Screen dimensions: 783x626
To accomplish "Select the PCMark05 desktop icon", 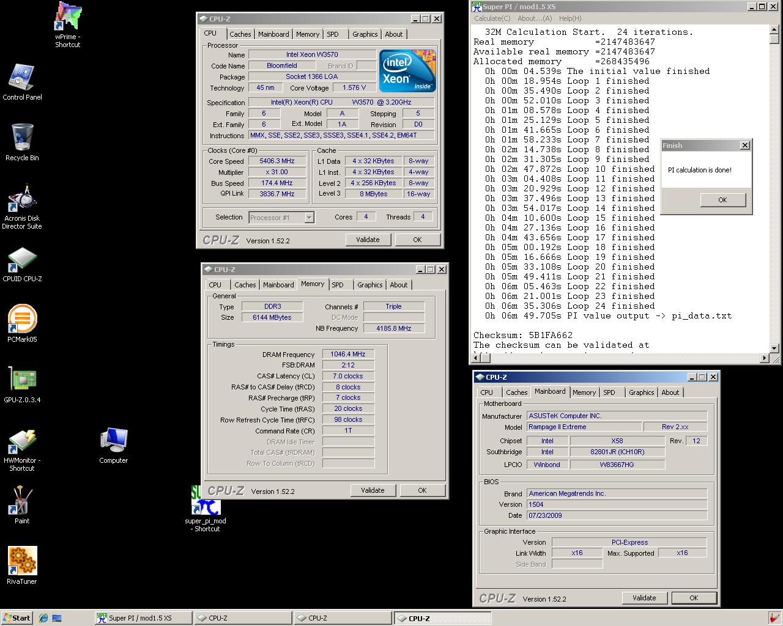I will point(22,324).
